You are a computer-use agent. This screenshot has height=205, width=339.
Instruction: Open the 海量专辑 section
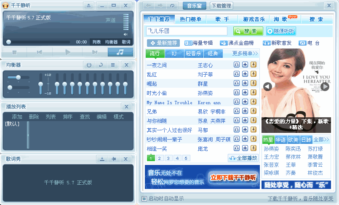(199, 43)
